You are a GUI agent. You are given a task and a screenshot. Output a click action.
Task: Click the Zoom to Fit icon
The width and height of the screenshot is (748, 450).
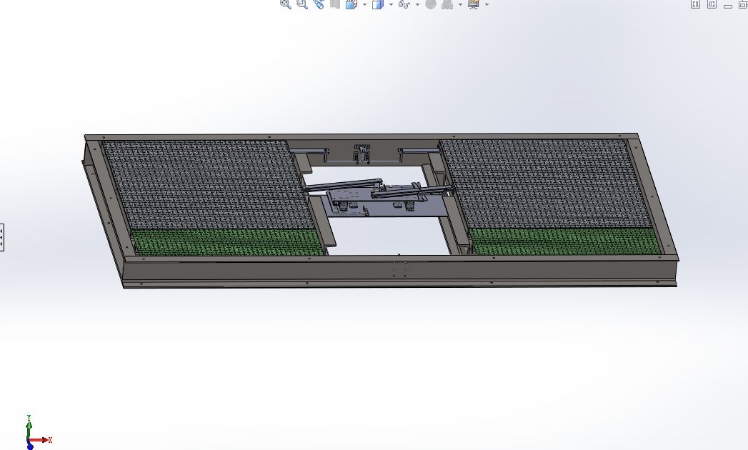[x=285, y=4]
